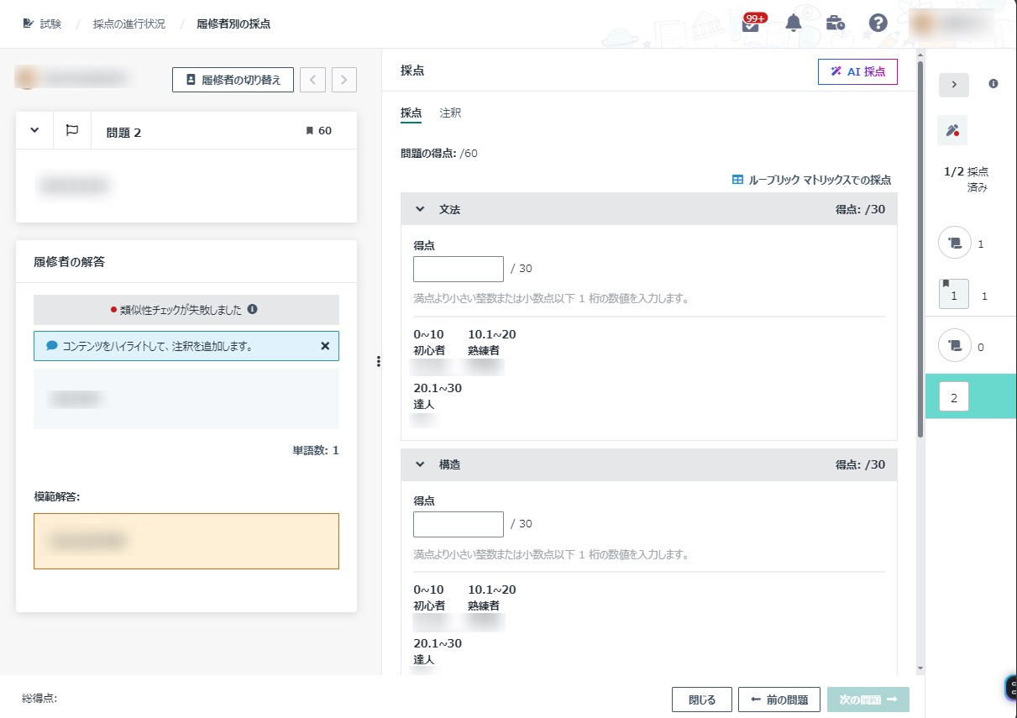The image size is (1017, 718).
Task: Navigate to 採点の進行状況 breadcrumb
Action: pos(128,24)
